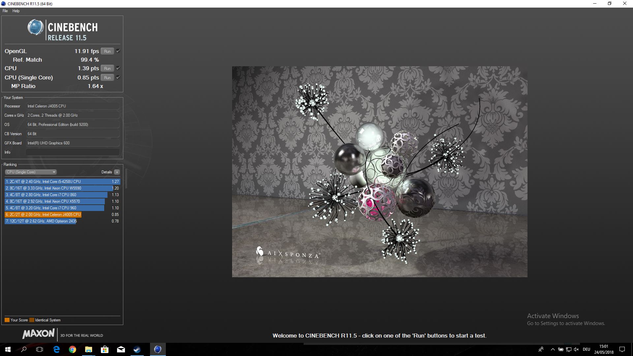633x356 pixels.
Task: Open Steam from the taskbar
Action: [x=137, y=349]
